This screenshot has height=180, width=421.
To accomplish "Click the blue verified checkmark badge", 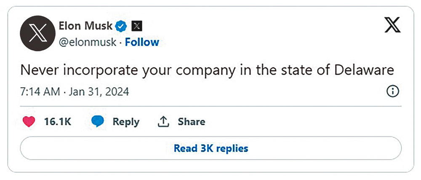I will [x=121, y=26].
